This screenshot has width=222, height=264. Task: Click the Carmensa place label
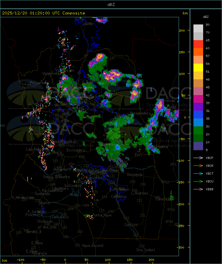point(119,197)
